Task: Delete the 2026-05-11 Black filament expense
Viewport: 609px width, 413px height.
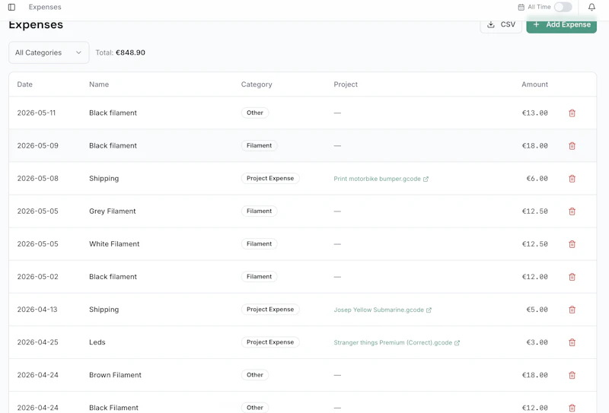Action: [x=572, y=113]
